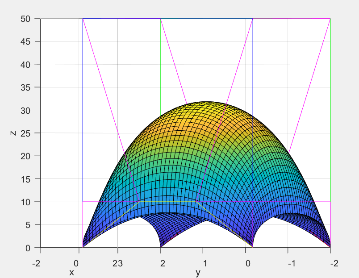Click the y axis label

point(198,272)
